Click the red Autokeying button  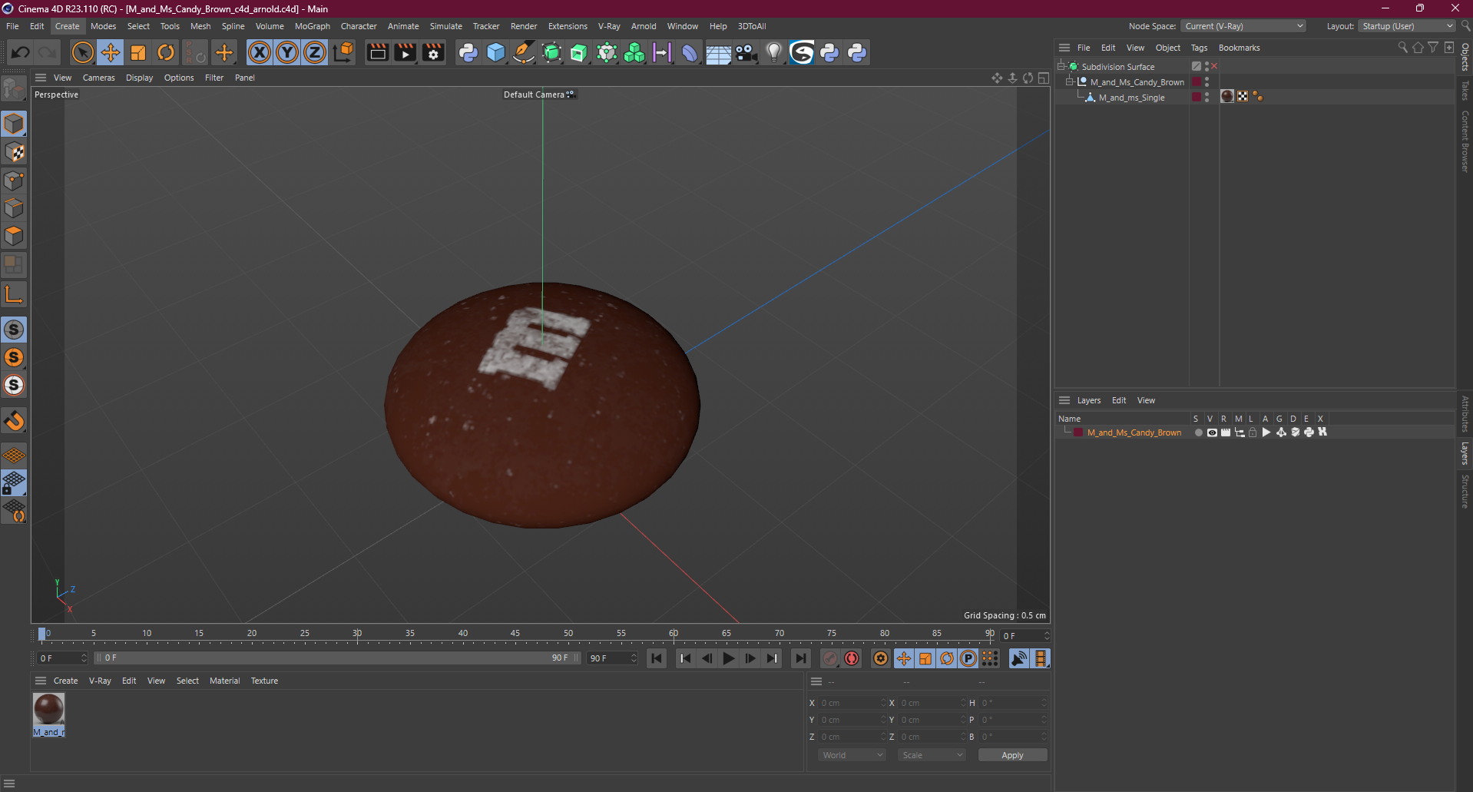(852, 658)
